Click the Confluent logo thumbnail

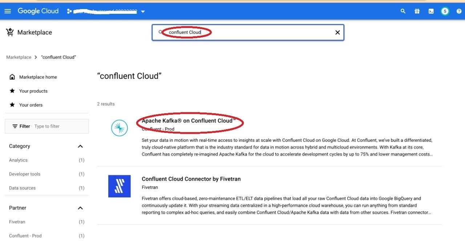pos(119,128)
